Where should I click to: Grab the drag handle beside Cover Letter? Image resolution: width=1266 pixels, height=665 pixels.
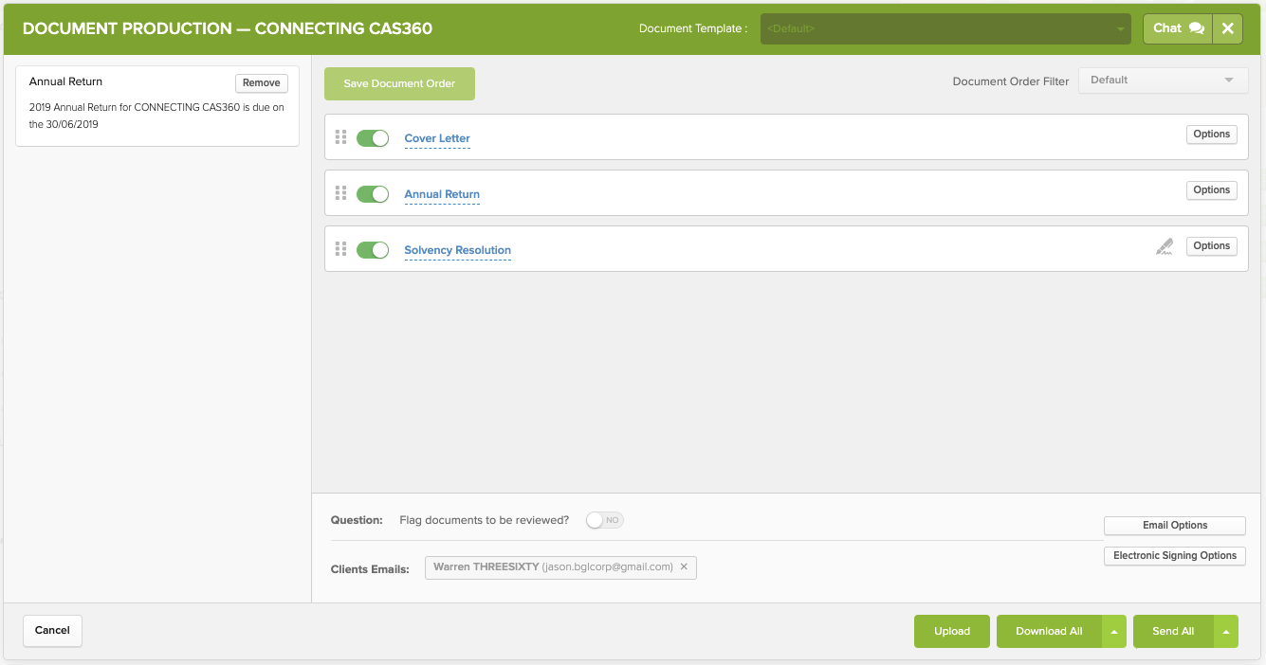point(341,137)
